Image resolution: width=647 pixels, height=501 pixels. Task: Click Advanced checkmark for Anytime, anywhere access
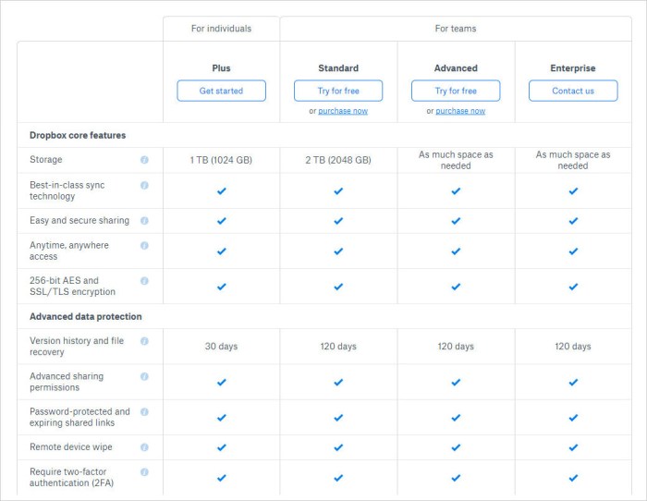click(x=456, y=251)
